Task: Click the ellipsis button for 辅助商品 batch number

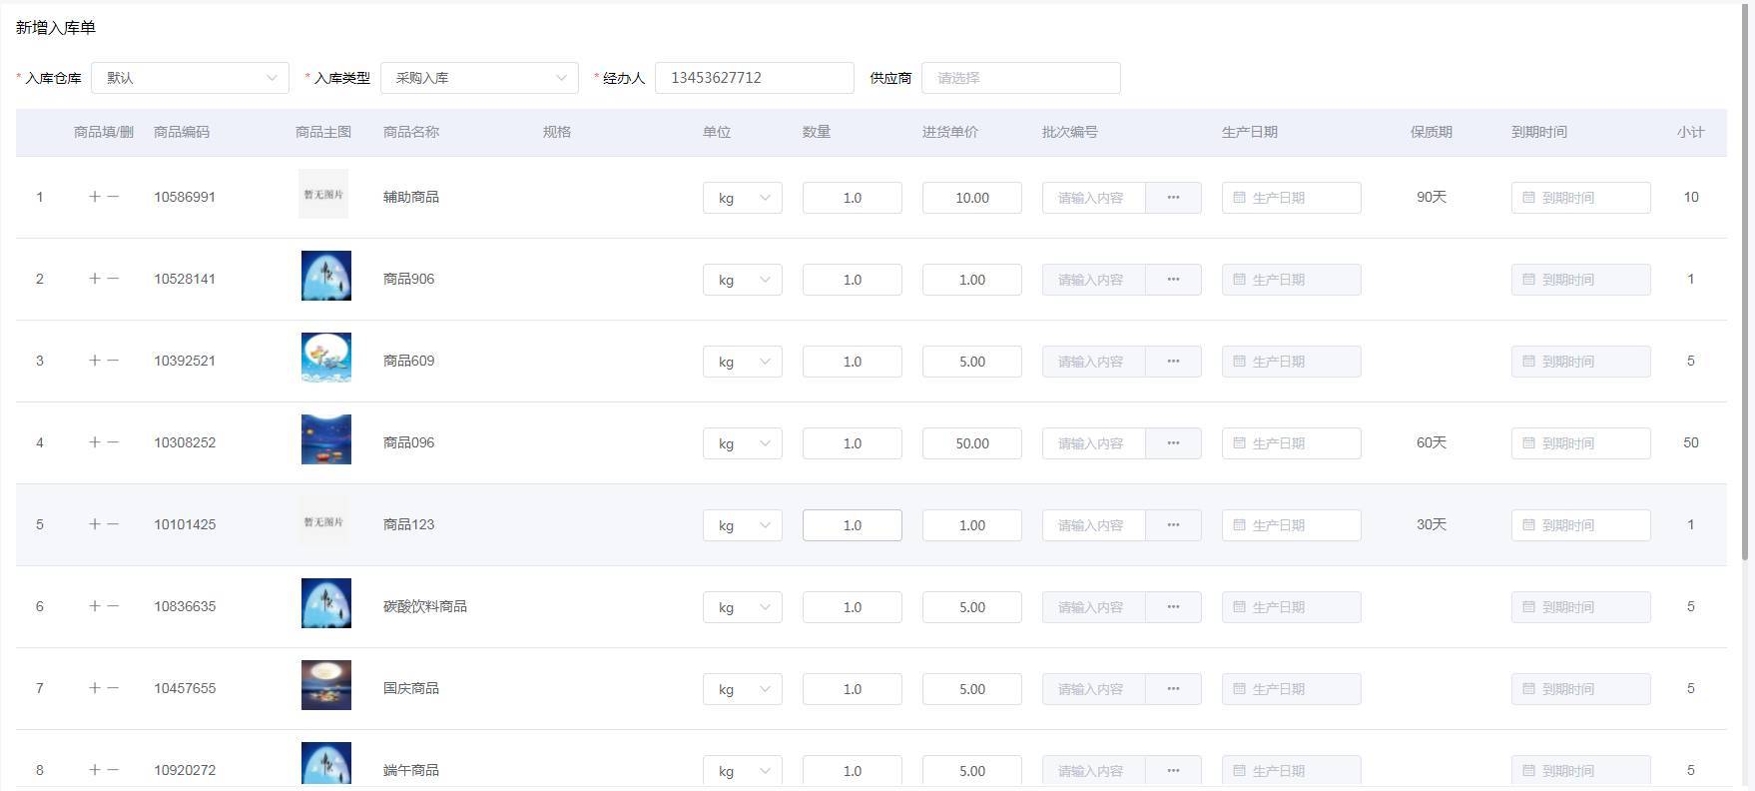Action: coord(1173,198)
